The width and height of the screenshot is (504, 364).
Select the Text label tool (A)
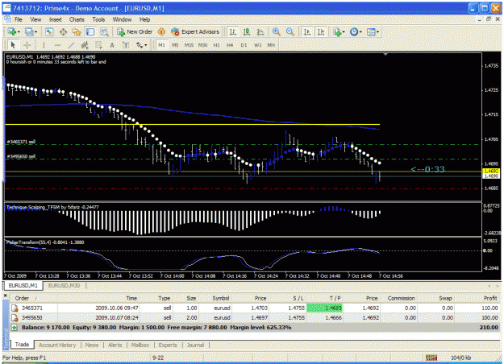pos(112,45)
